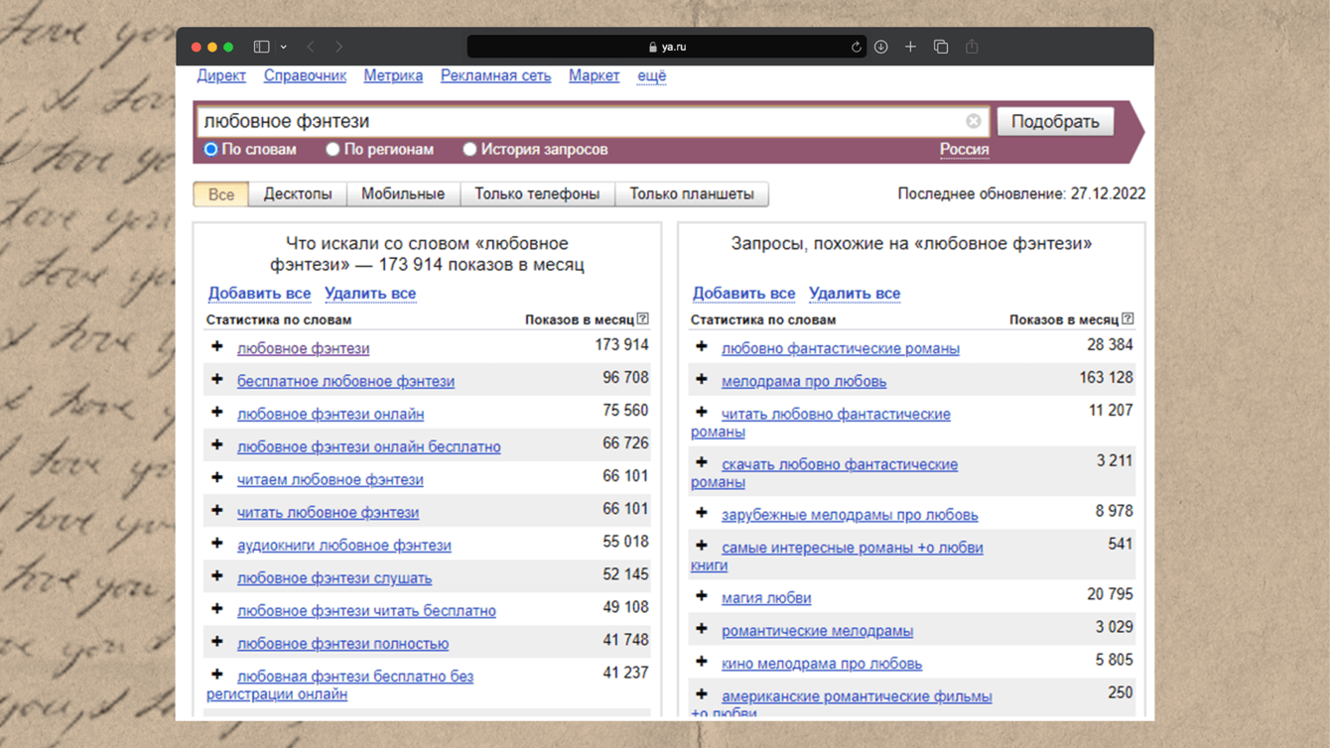Open help for left 'Показов в месяц' column
The height and width of the screenshot is (748, 1330).
point(643,318)
